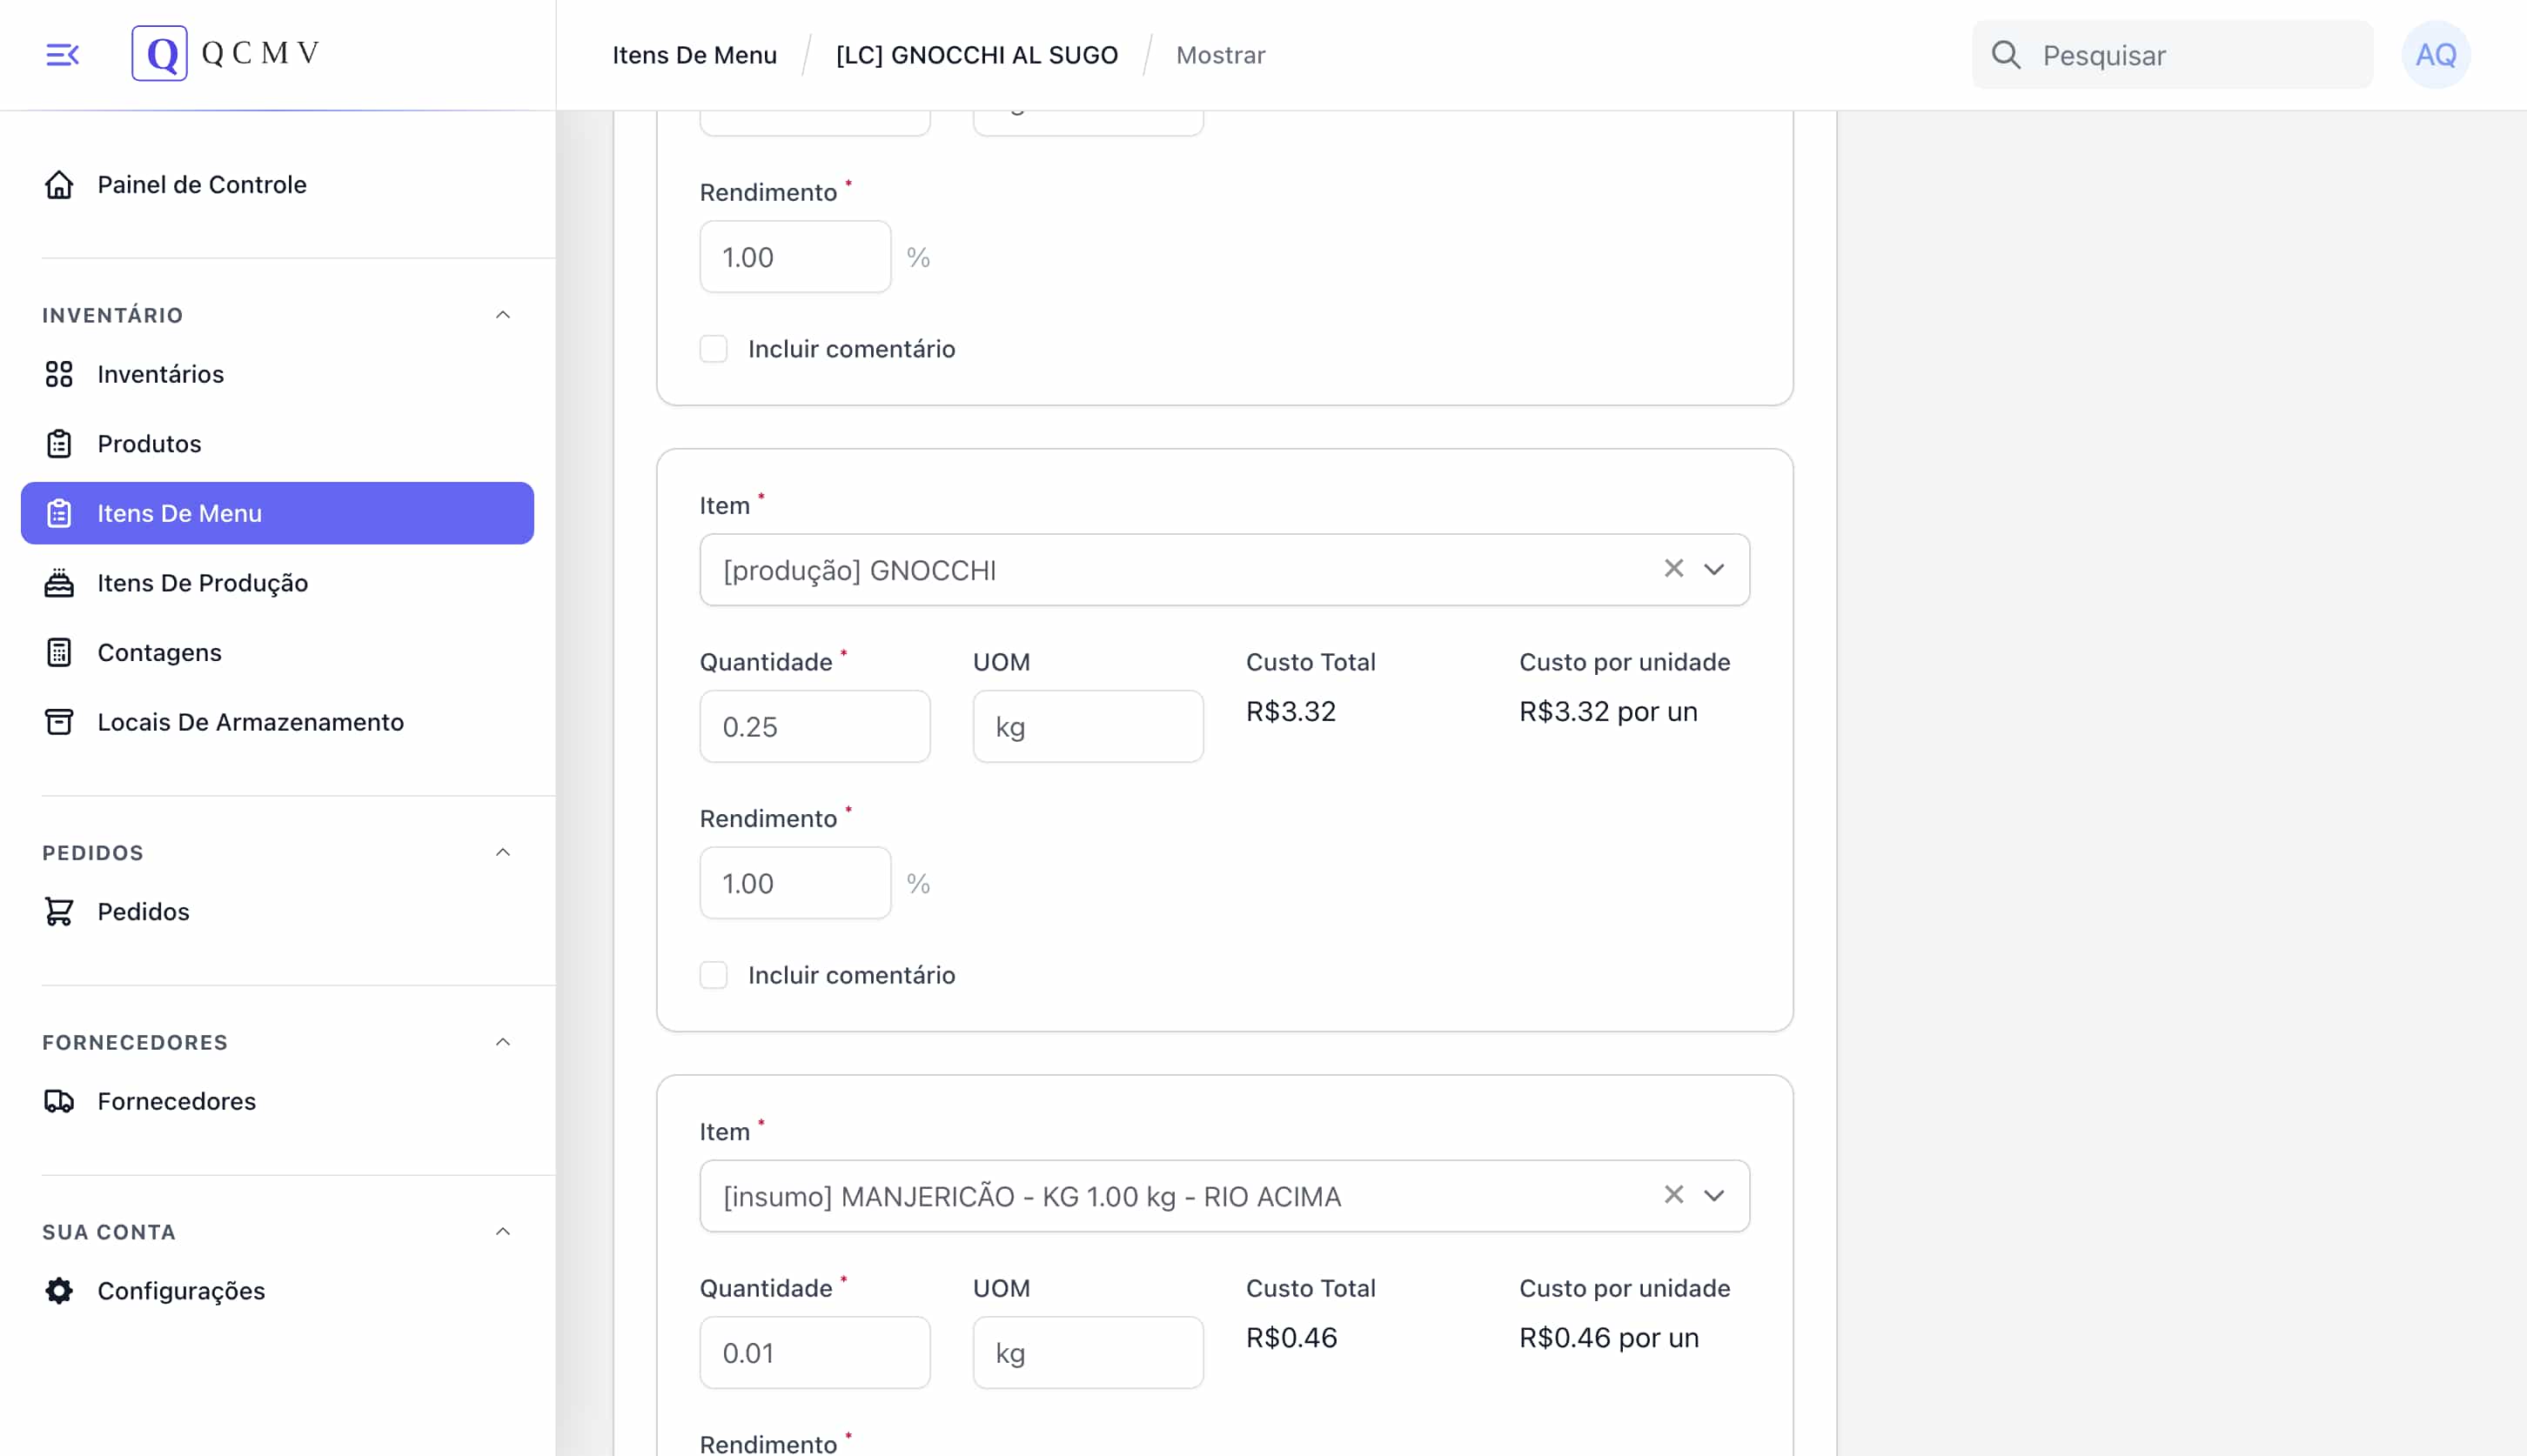Collapse the sidebar with the menu toggle icon

(62, 54)
